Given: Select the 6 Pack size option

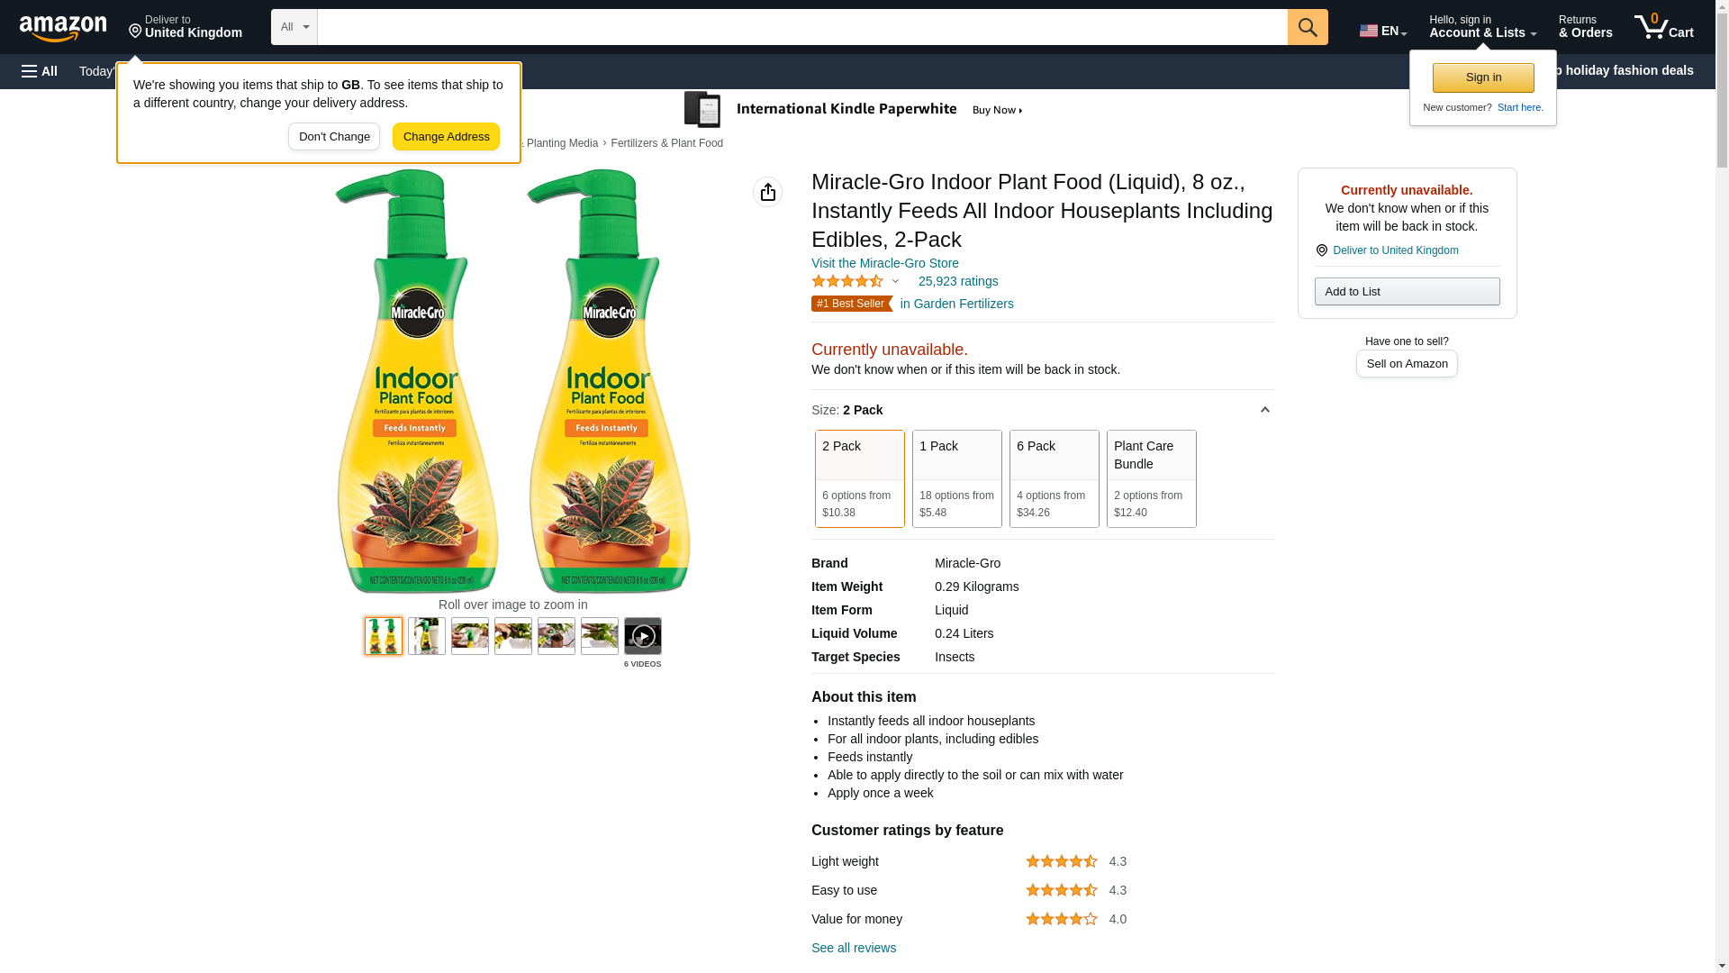Looking at the screenshot, I should click(1054, 478).
